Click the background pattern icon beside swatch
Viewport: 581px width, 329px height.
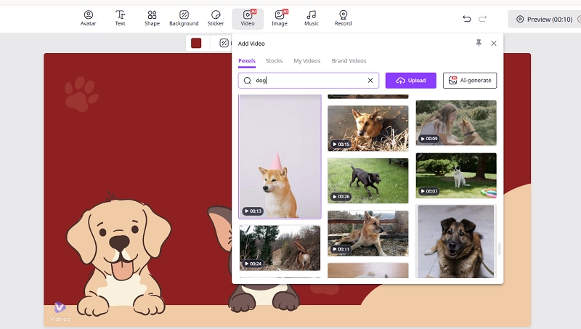click(x=224, y=43)
